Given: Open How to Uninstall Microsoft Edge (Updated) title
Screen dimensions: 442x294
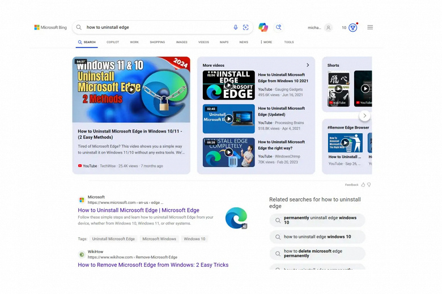Looking at the screenshot, I should (x=281, y=112).
